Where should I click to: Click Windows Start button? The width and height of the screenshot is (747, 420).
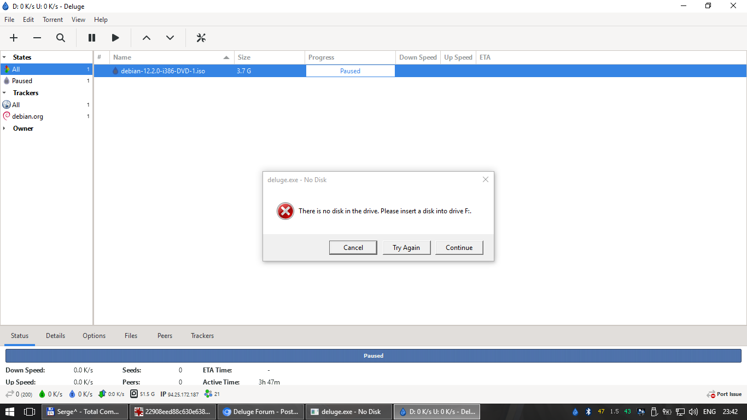[x=10, y=412]
